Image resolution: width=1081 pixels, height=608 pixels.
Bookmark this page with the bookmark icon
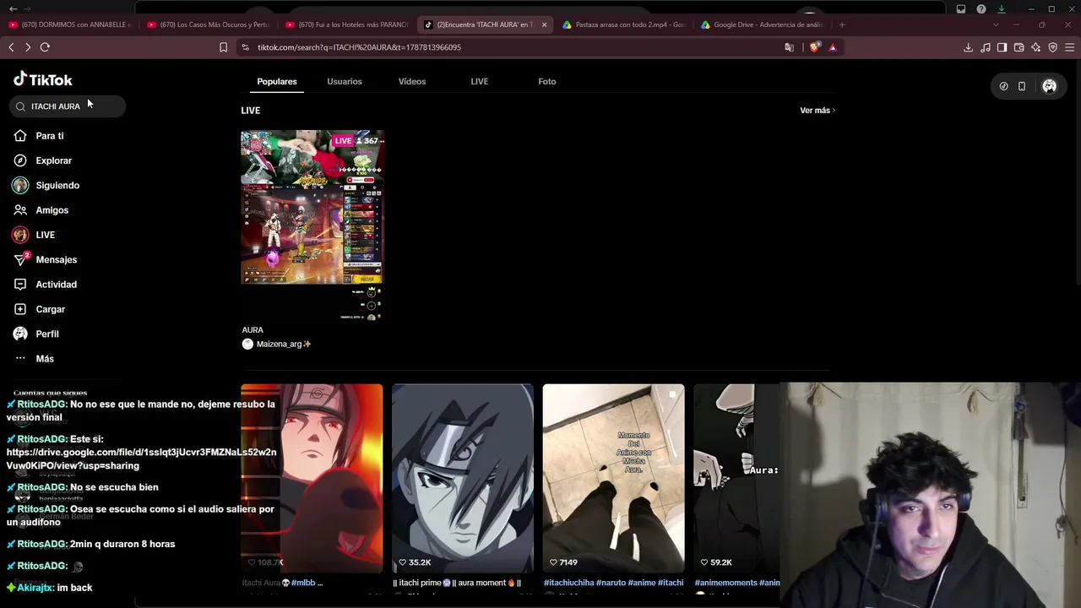(223, 47)
